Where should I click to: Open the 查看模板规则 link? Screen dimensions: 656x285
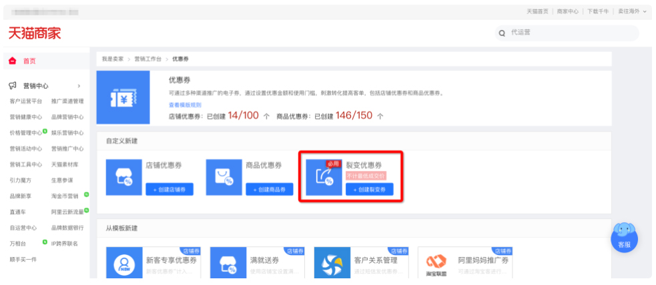(x=185, y=105)
